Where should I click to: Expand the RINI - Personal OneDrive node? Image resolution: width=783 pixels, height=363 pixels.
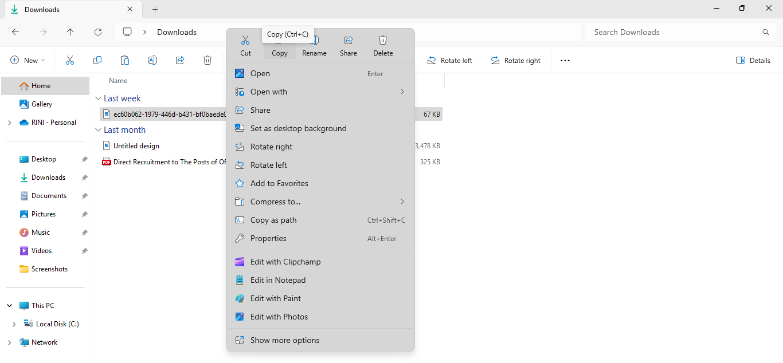click(9, 123)
